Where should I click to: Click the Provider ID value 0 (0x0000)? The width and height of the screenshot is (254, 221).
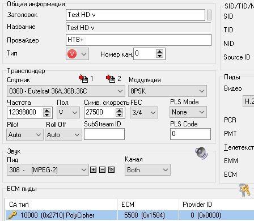click(x=206, y=215)
